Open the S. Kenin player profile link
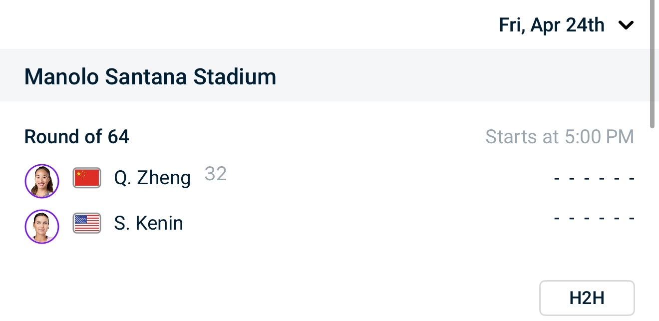This screenshot has height=321, width=659. point(148,223)
